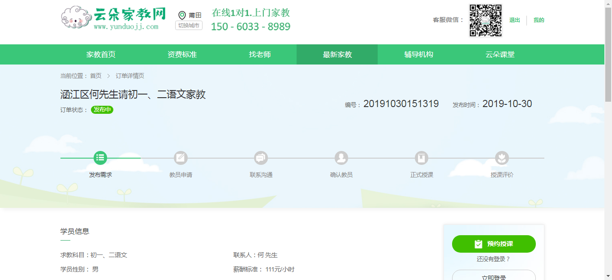
Task: Click the location pin icon beside 莆田
Action: coord(182,15)
